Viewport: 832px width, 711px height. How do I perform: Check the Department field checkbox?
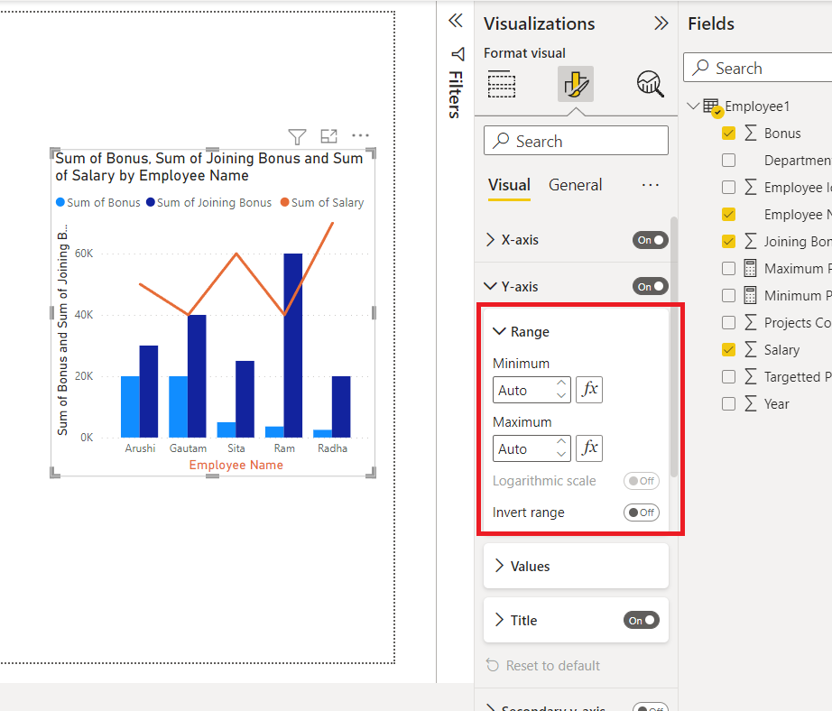pos(728,161)
